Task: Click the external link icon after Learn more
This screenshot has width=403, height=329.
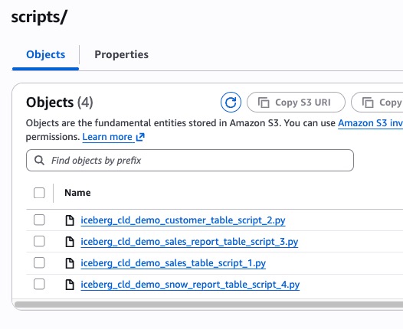Action: pyautogui.click(x=140, y=137)
